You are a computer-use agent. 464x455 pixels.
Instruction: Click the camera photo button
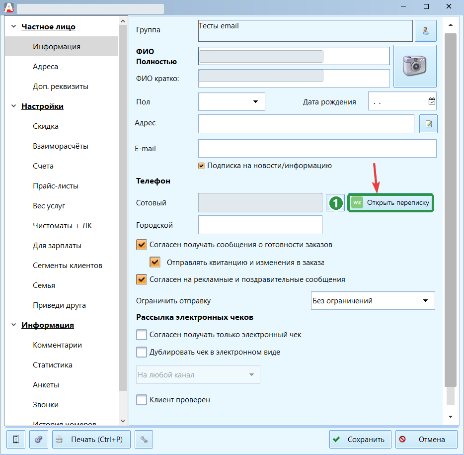click(415, 66)
